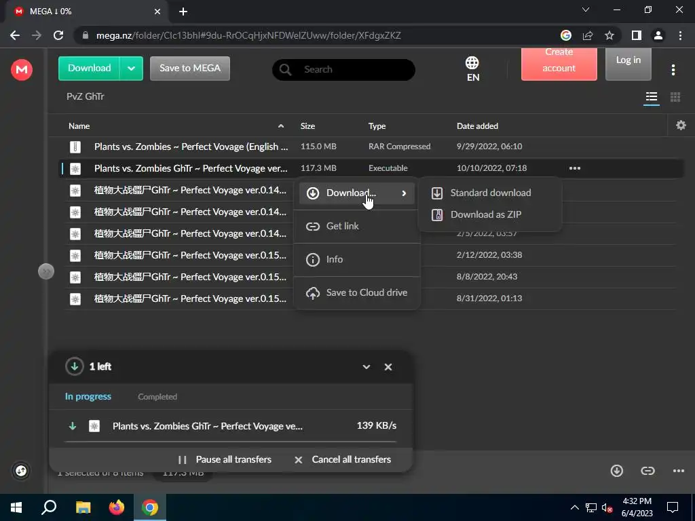Screen dimensions: 695x521
Task: Expand Download submenu arrow
Action: point(404,193)
